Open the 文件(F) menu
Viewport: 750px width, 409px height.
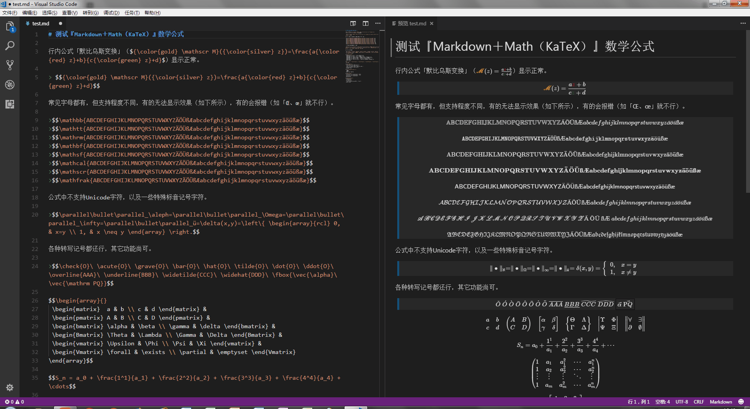click(x=10, y=13)
